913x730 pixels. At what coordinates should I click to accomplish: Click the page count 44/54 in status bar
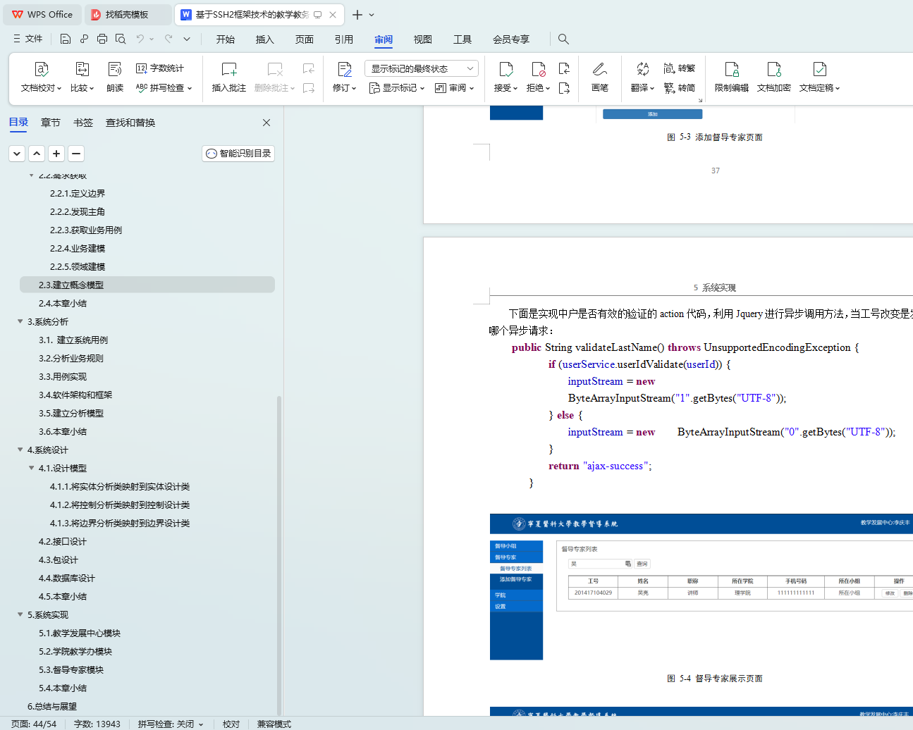(x=34, y=724)
